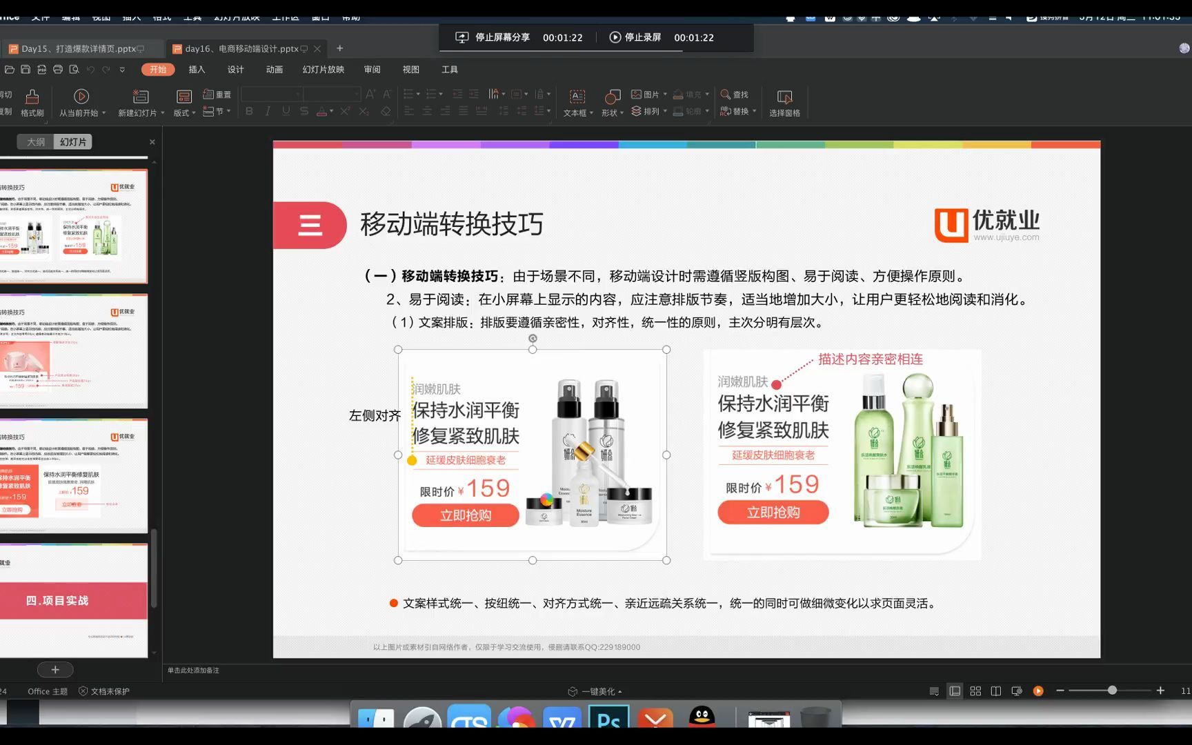
Task: Open the View (视图) ribbon tab
Action: tap(411, 70)
